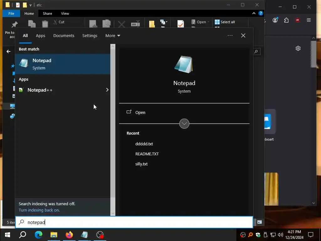Open Firefox from the taskbar
Viewport: 321px width, 241px height.
click(x=69, y=235)
